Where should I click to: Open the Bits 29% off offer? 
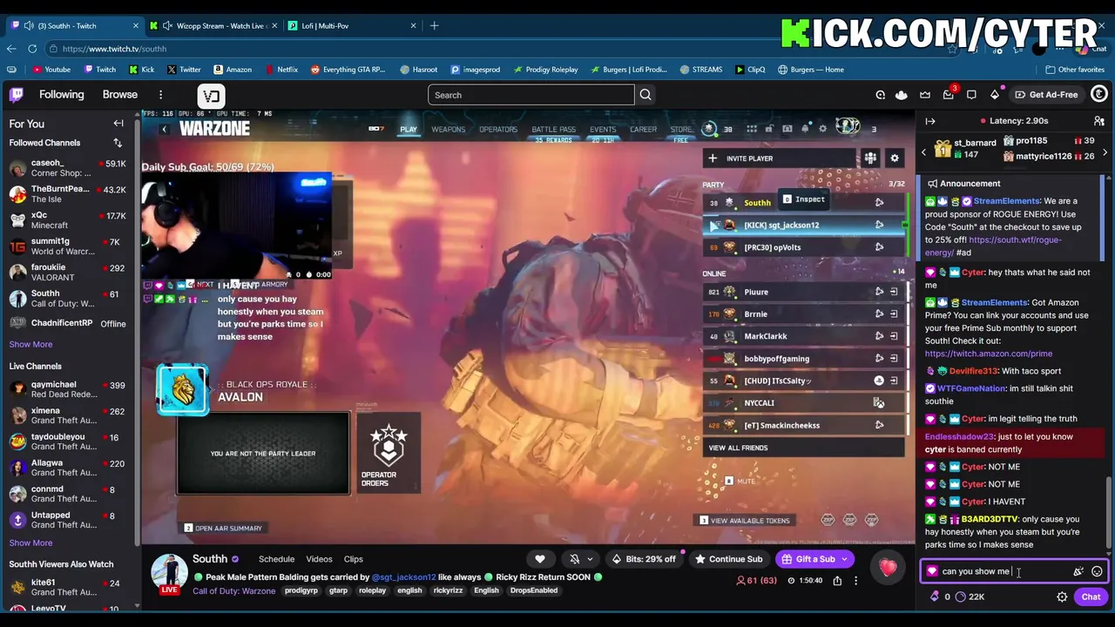click(644, 559)
